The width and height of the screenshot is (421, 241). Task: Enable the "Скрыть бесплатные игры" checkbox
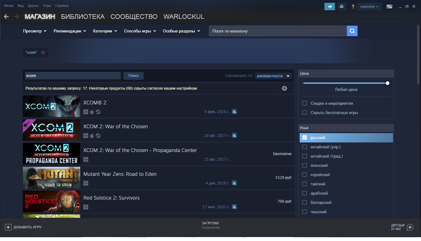(x=305, y=113)
